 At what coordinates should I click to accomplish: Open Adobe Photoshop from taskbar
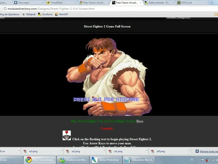point(106,160)
